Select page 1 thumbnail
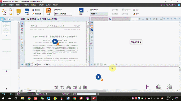The width and height of the screenshot is (181, 101). 6,28
